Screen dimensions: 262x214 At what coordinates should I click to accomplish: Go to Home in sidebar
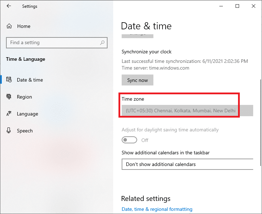coord(24,26)
